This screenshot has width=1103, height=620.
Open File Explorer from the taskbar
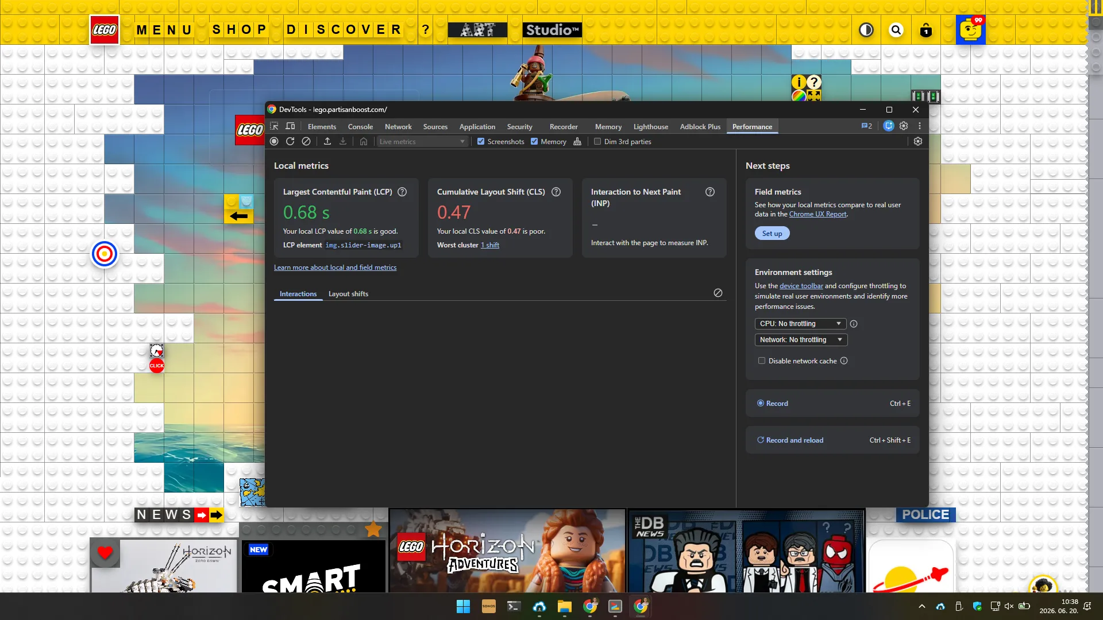[564, 606]
